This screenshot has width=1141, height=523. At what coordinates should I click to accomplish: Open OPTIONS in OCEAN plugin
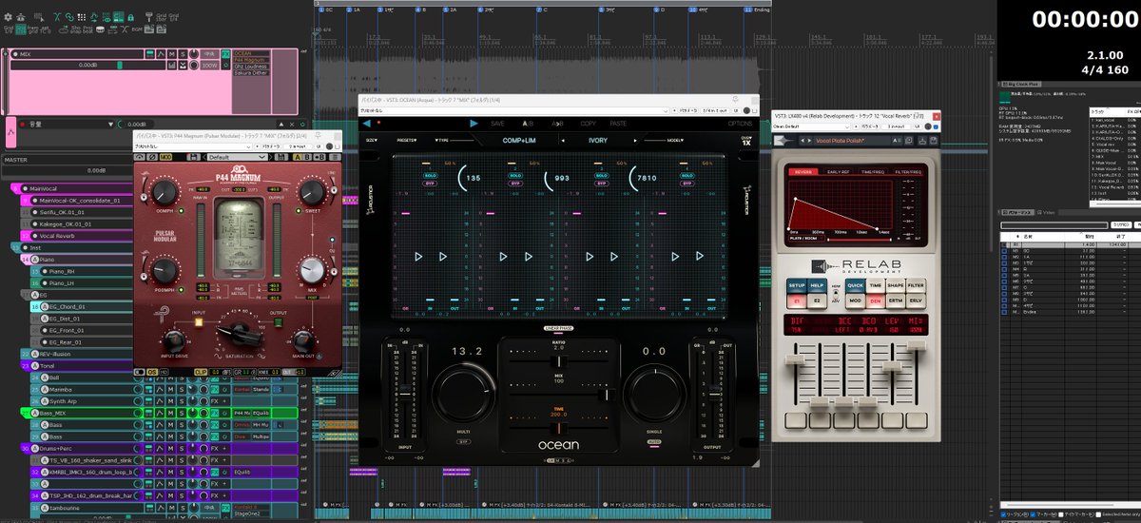pos(740,124)
